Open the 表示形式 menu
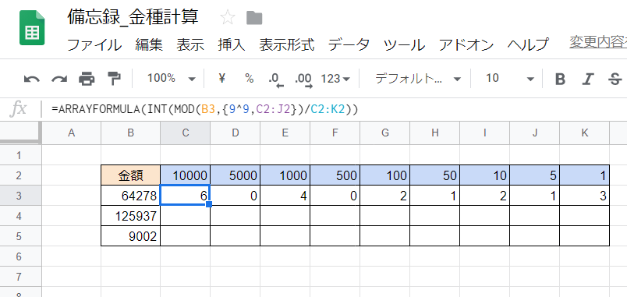The width and height of the screenshot is (627, 297). [x=287, y=44]
